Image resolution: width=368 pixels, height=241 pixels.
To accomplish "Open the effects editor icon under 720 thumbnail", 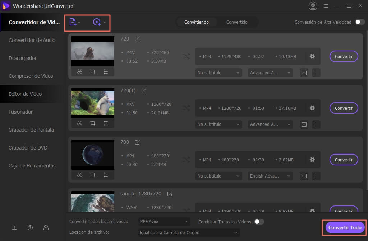I will click(x=106, y=71).
